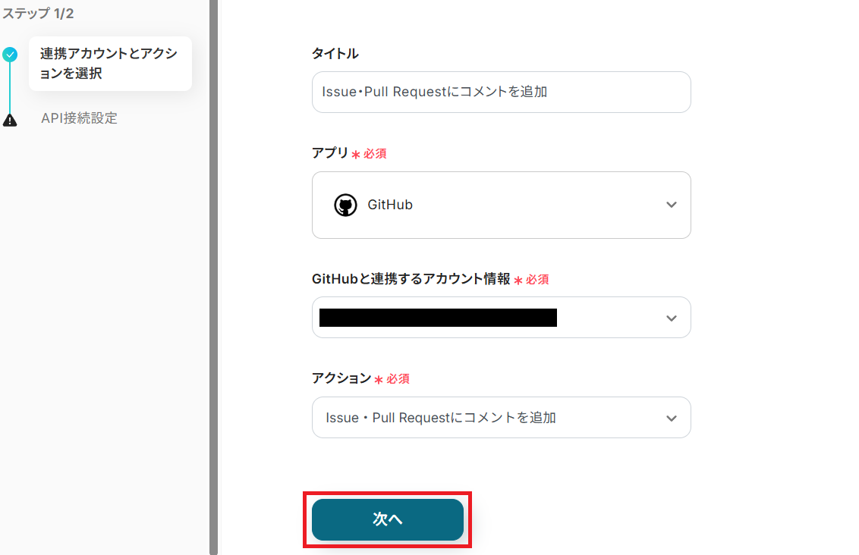
Task: Click the アプリ field label
Action: pyautogui.click(x=329, y=153)
